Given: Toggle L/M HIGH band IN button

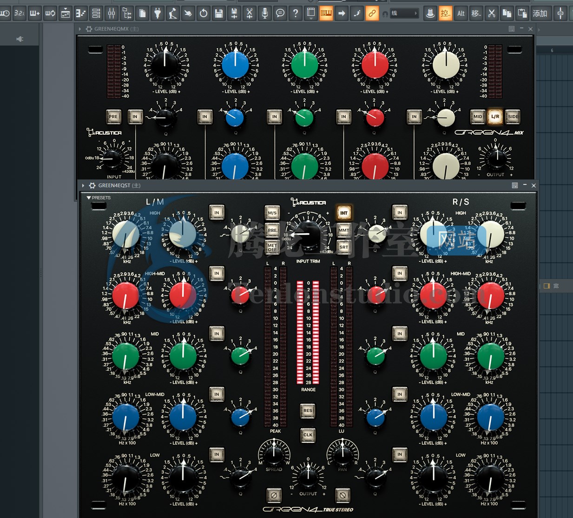Looking at the screenshot, I should tap(217, 213).
